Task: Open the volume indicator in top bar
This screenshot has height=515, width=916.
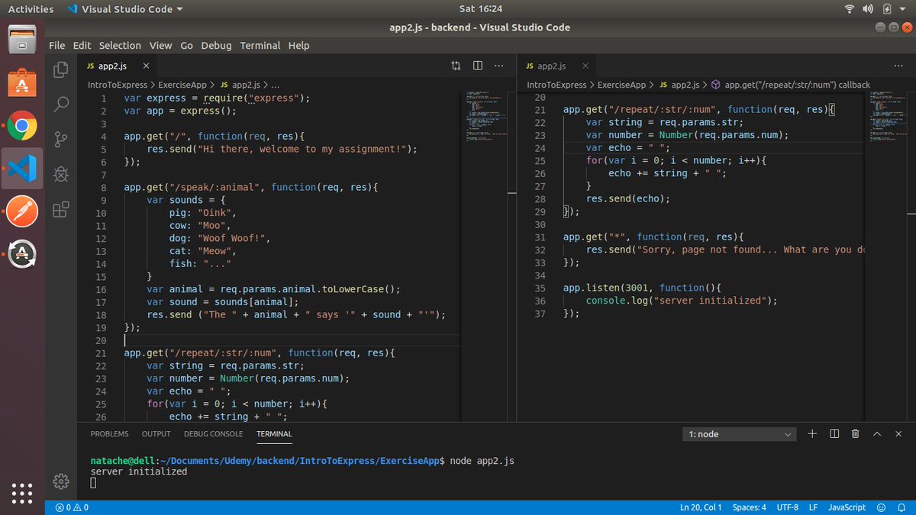Action: coord(869,9)
